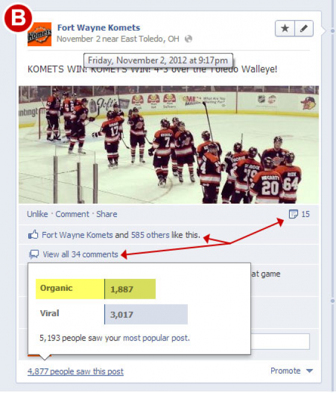Click the hockey team photo

tap(169, 145)
